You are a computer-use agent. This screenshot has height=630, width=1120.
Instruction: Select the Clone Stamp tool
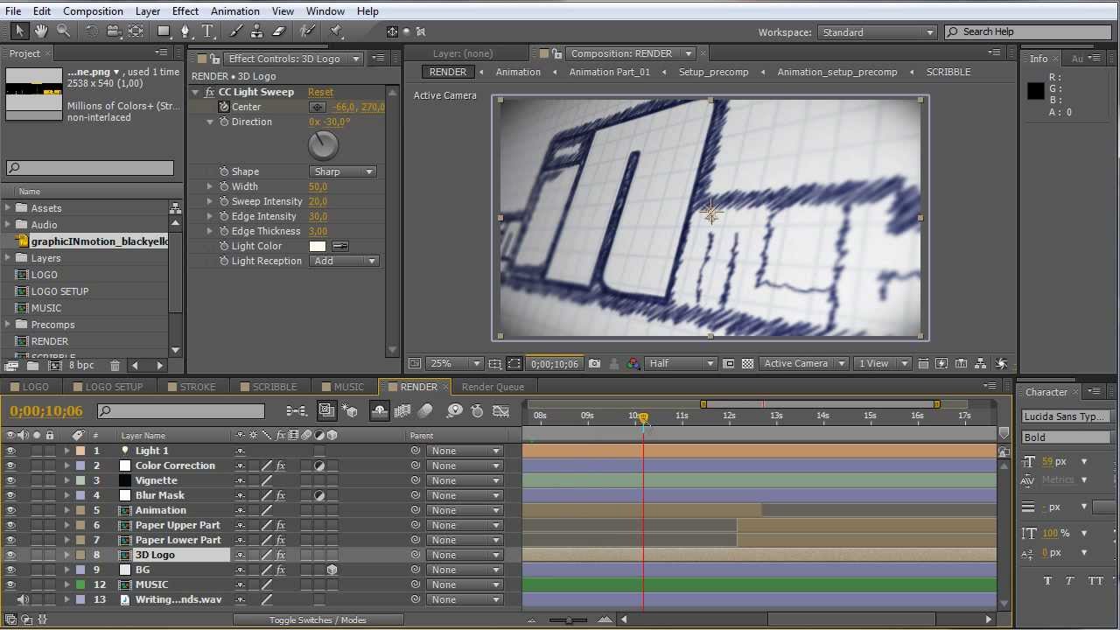(257, 31)
